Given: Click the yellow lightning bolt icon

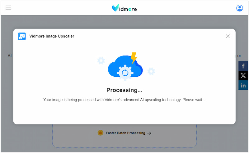Looking at the screenshot, I should coord(134,58).
